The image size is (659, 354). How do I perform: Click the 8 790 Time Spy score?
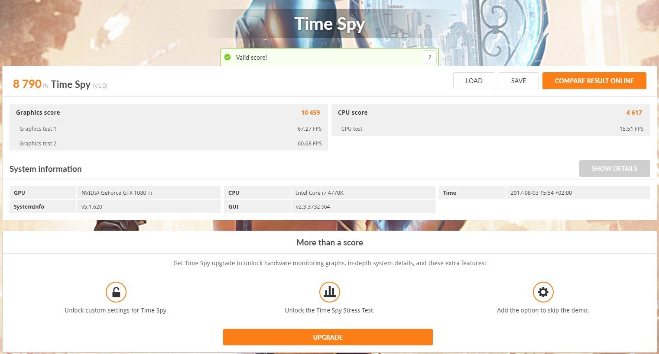(x=27, y=84)
